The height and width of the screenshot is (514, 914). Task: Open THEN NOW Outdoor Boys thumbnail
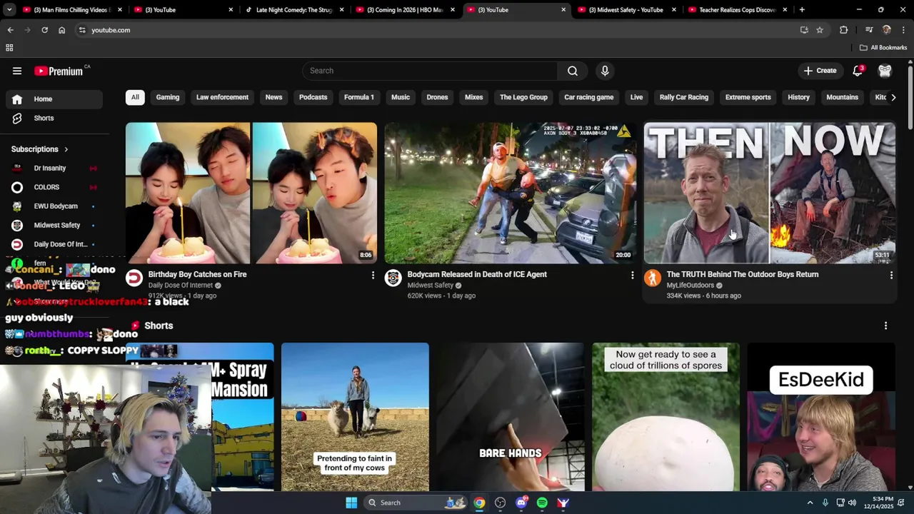tap(770, 193)
